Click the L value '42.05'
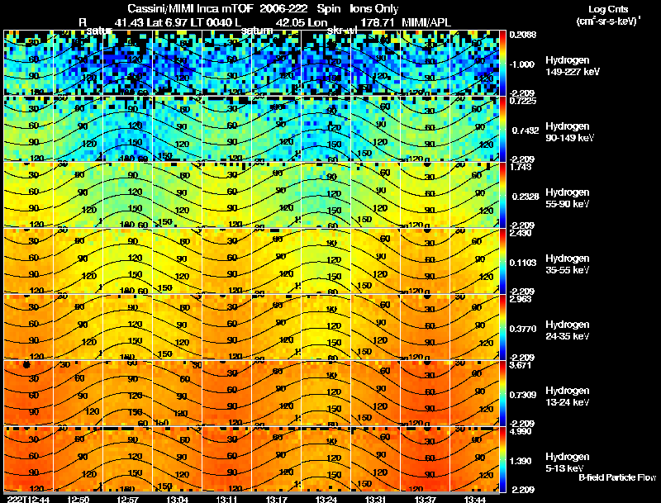The height and width of the screenshot is (503, 661). [x=289, y=22]
